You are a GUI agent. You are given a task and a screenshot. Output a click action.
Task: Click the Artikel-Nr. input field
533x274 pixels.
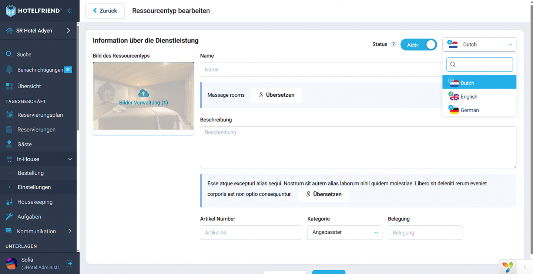pyautogui.click(x=251, y=233)
